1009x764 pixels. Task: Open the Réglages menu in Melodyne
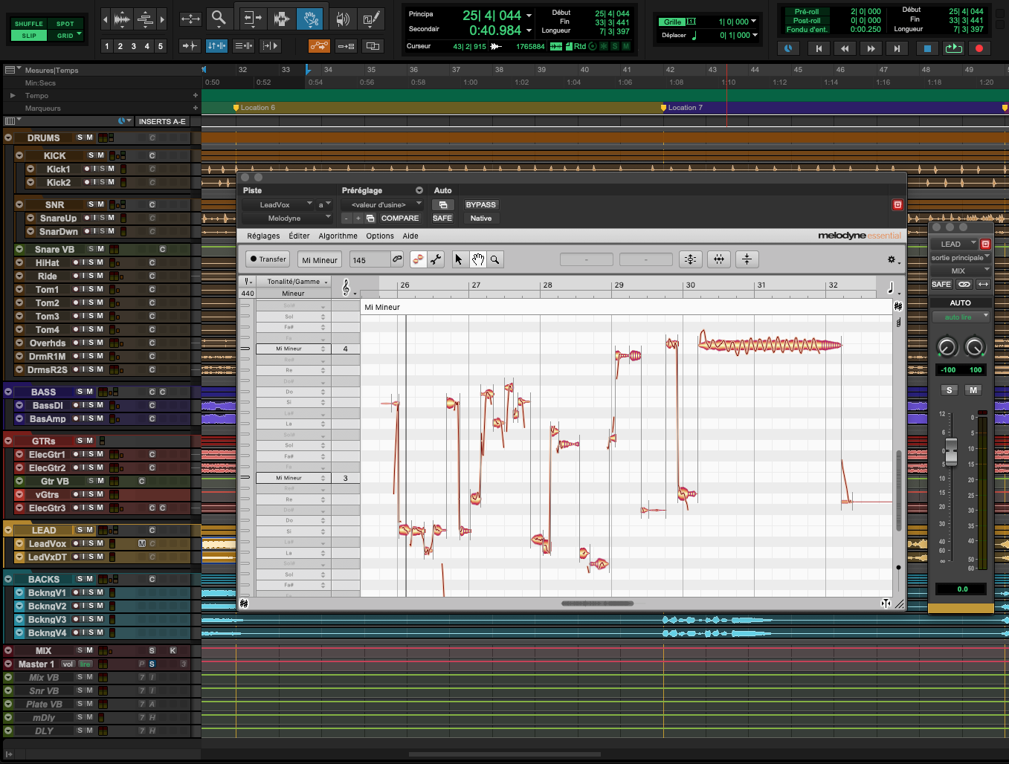pyautogui.click(x=263, y=236)
